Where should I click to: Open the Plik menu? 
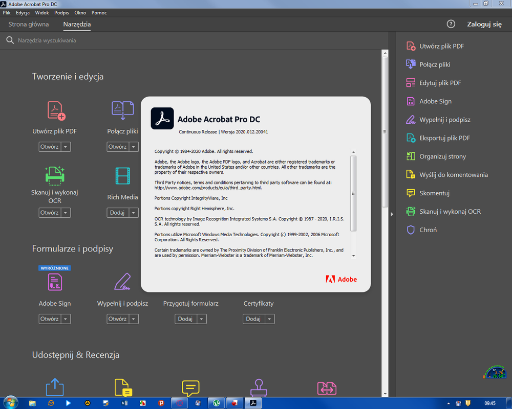click(7, 13)
